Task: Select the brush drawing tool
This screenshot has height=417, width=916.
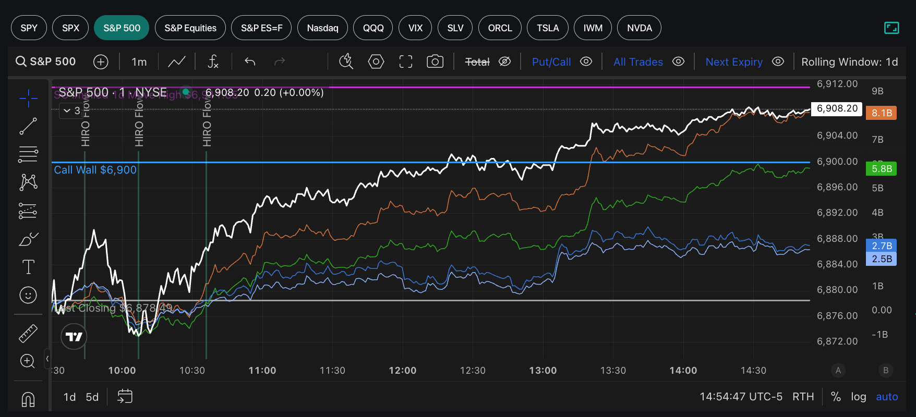Action: point(28,239)
